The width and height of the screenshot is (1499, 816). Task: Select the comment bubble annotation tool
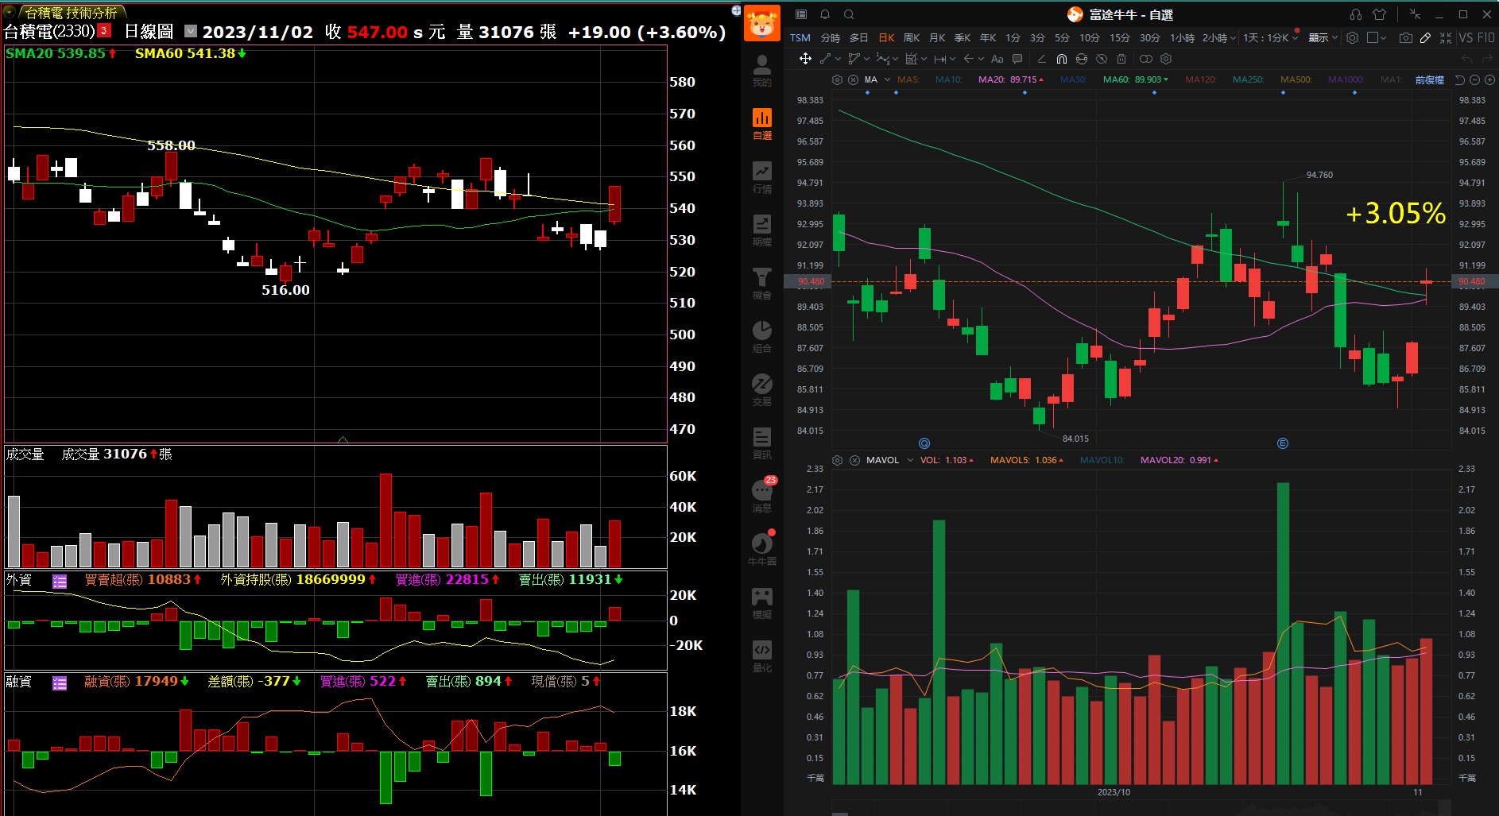click(x=1017, y=59)
